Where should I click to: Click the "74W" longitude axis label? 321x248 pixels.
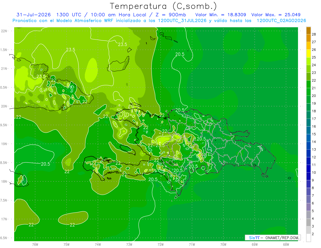tap(98, 244)
